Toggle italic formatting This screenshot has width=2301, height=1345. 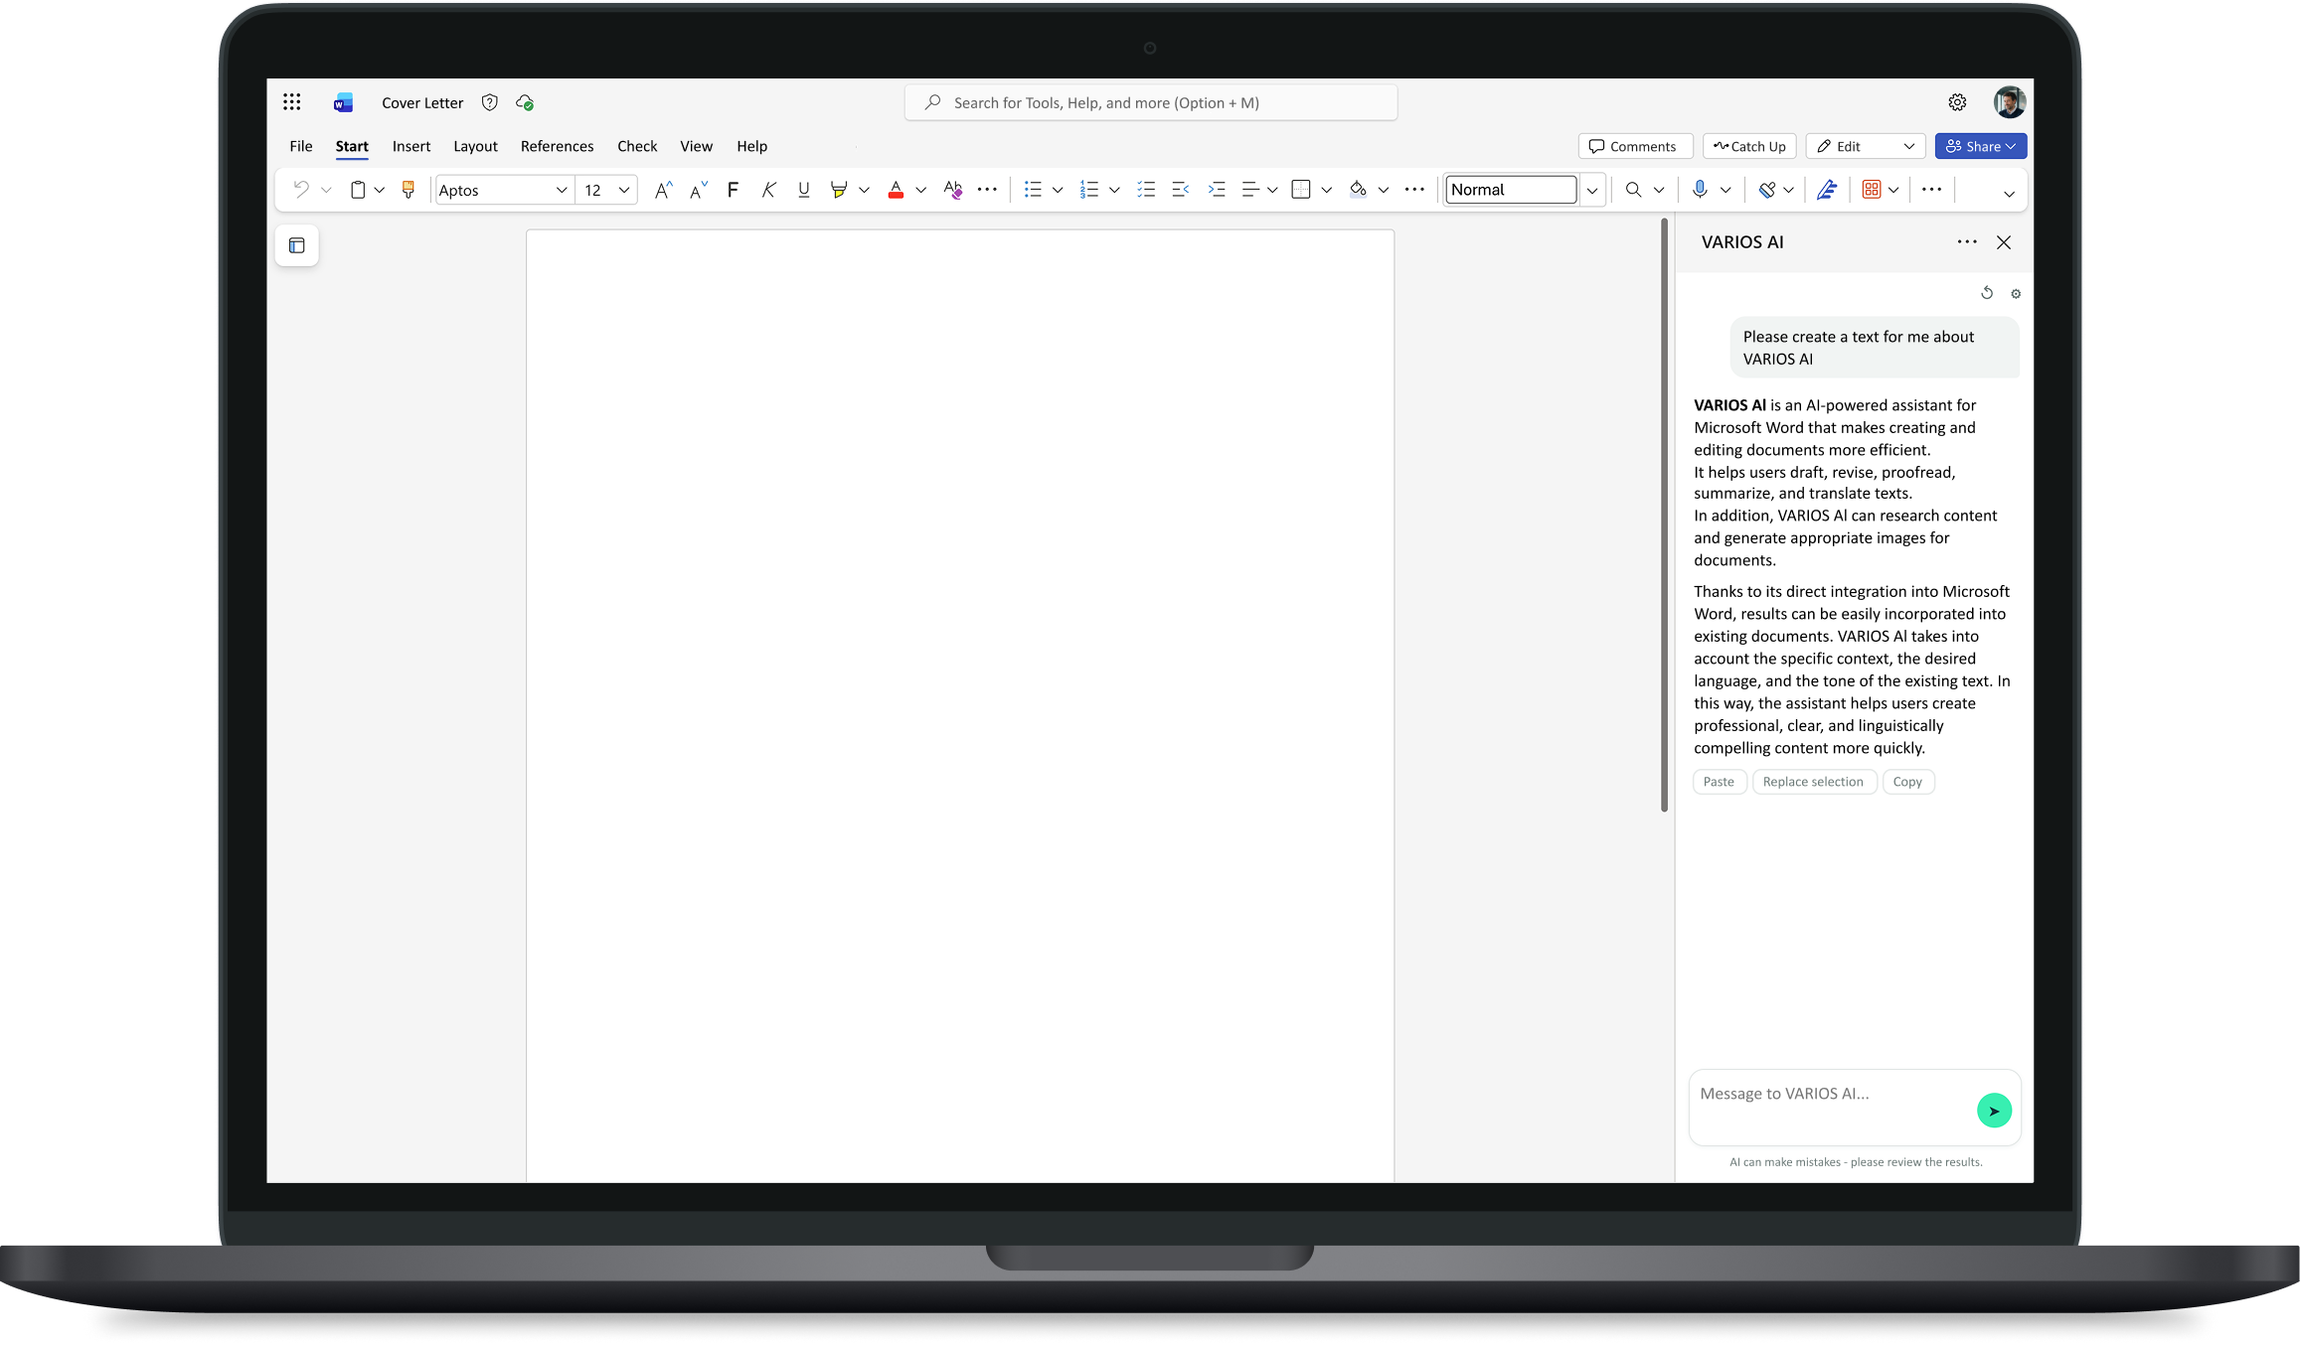(768, 189)
